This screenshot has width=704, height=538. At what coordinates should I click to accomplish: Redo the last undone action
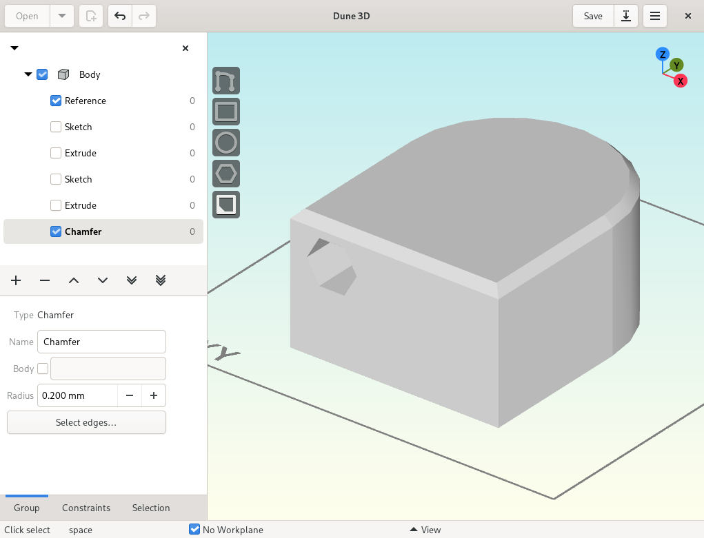coord(144,16)
